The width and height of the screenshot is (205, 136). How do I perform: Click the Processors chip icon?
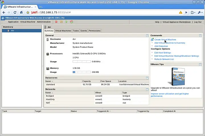click(x=48, y=54)
